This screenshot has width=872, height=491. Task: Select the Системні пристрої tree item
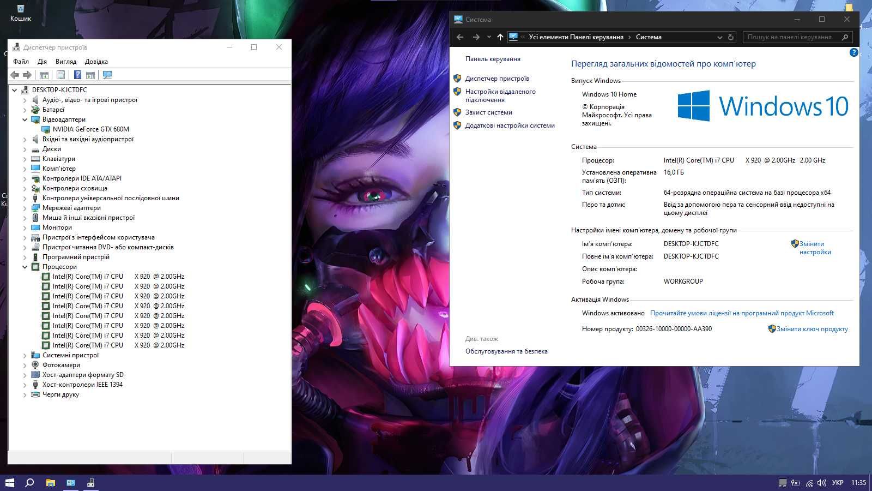click(x=70, y=355)
